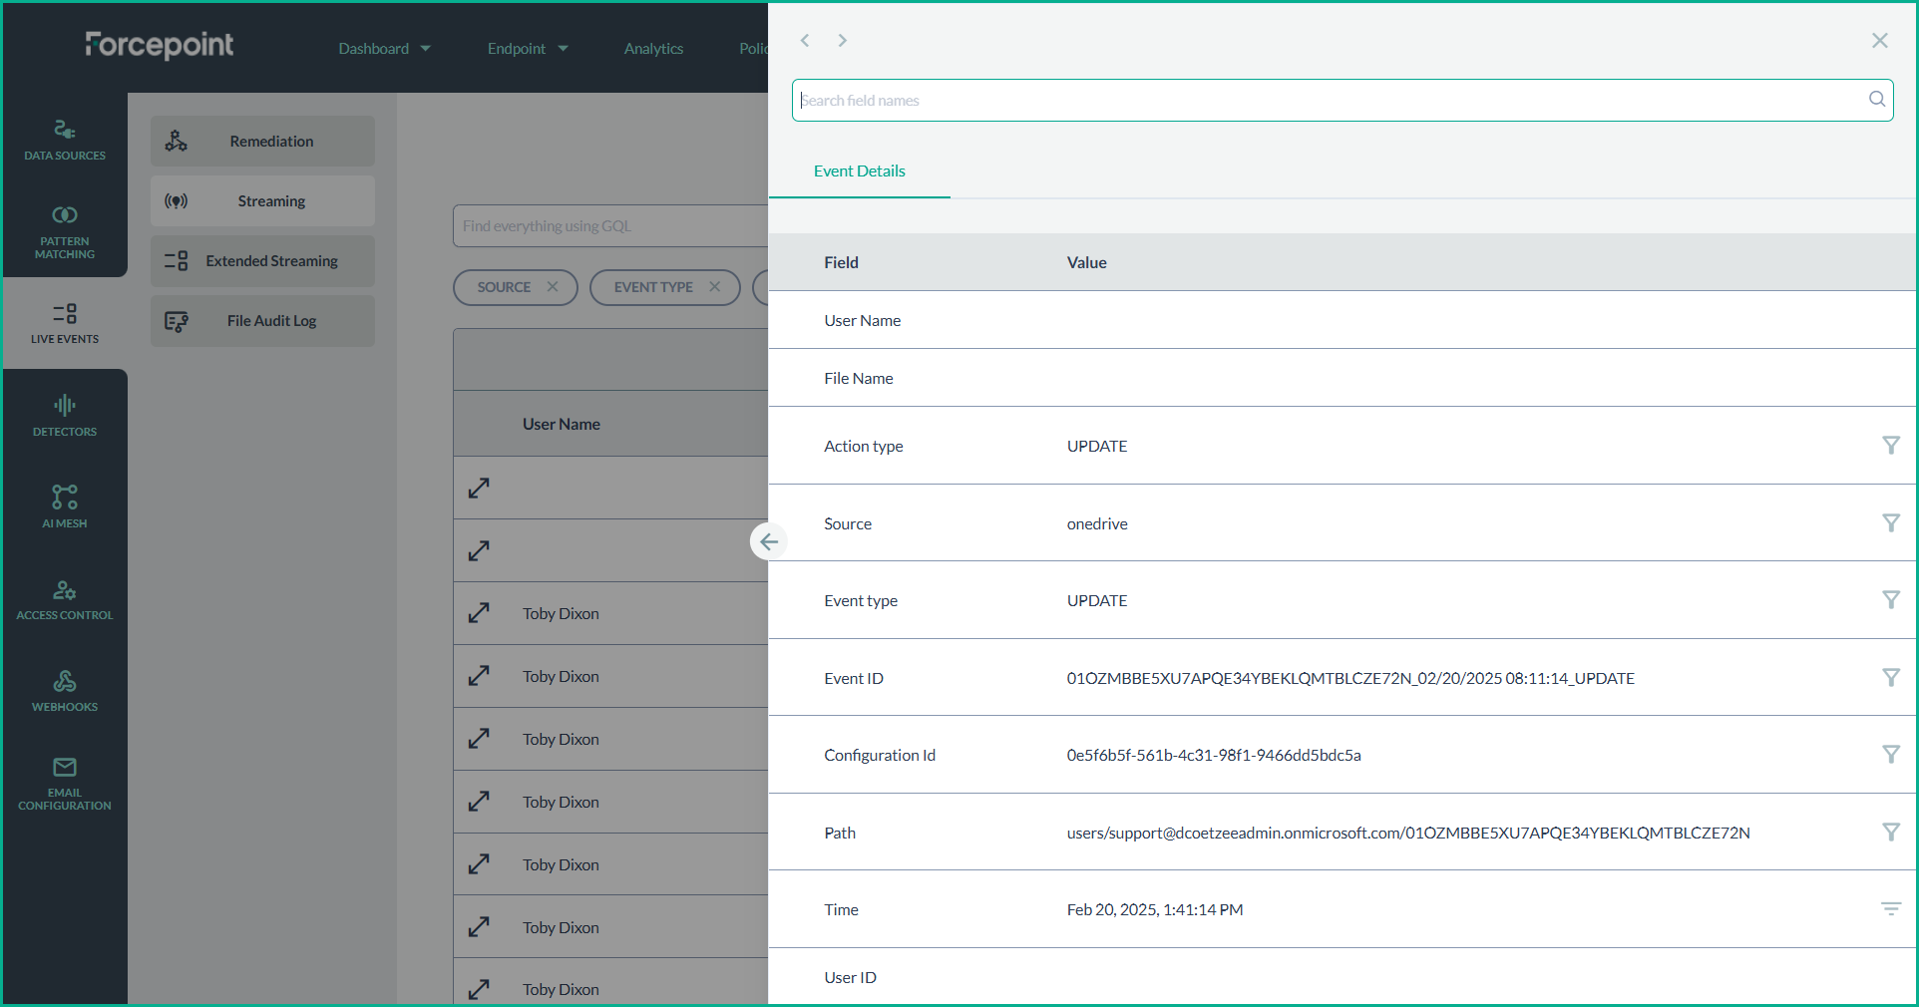
Task: Open the Analytics menu item
Action: pyautogui.click(x=653, y=49)
